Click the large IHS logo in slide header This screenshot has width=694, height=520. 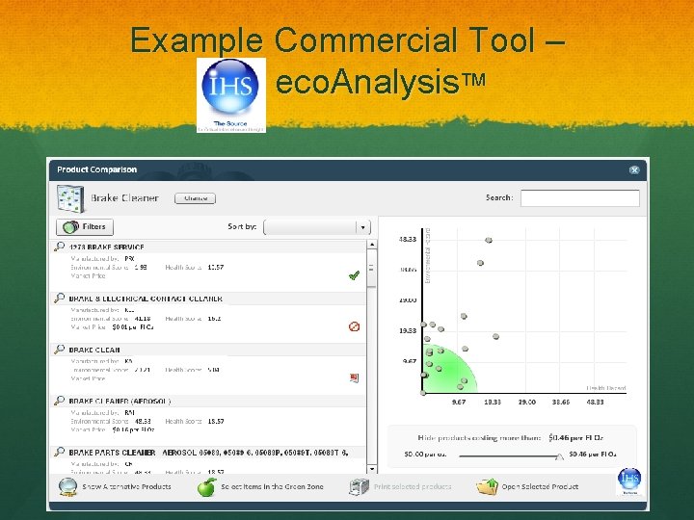tap(230, 95)
